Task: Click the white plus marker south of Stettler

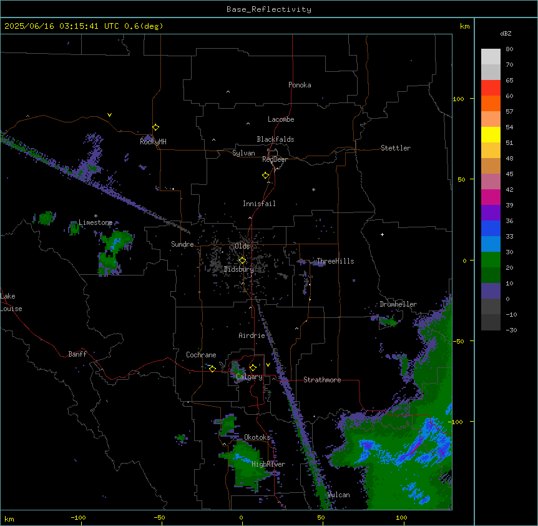Action: pos(382,234)
